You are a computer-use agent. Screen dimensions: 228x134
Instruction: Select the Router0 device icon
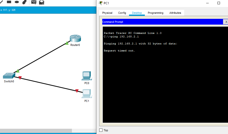click(75, 39)
